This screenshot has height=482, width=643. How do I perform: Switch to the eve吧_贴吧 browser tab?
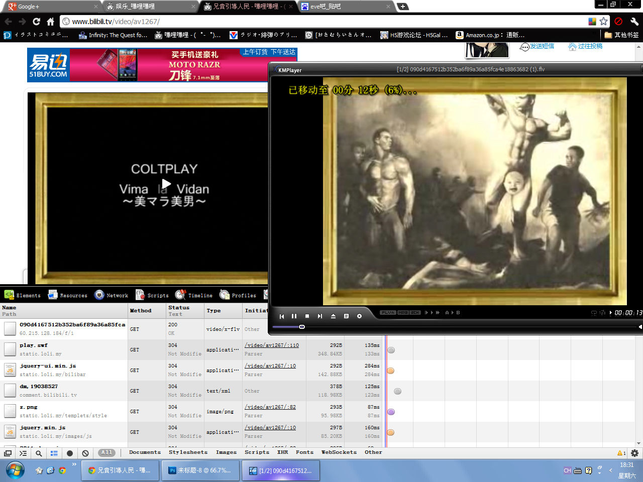coord(346,7)
